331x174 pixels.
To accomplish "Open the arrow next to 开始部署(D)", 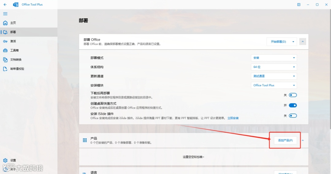I will coord(293,42).
